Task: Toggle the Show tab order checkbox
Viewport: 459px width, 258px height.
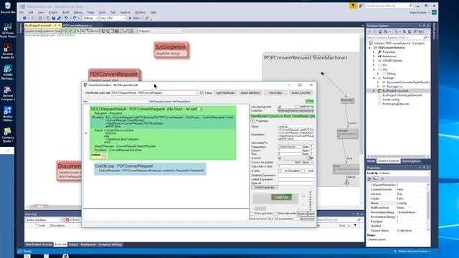Action: pos(275,214)
